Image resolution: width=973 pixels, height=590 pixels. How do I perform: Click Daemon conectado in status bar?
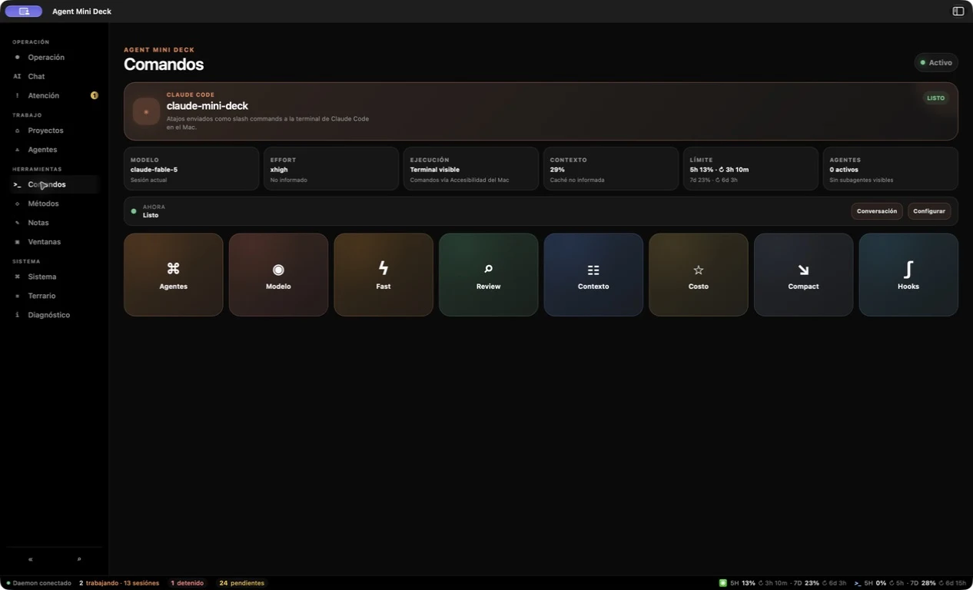click(x=38, y=583)
